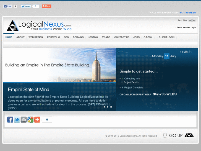The width and height of the screenshot is (201, 151).
Task: Click the validator icon beside GO UP
Action: click(x=165, y=135)
